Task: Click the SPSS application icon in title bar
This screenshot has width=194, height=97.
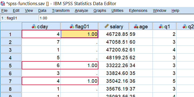Action: pos(3,4)
